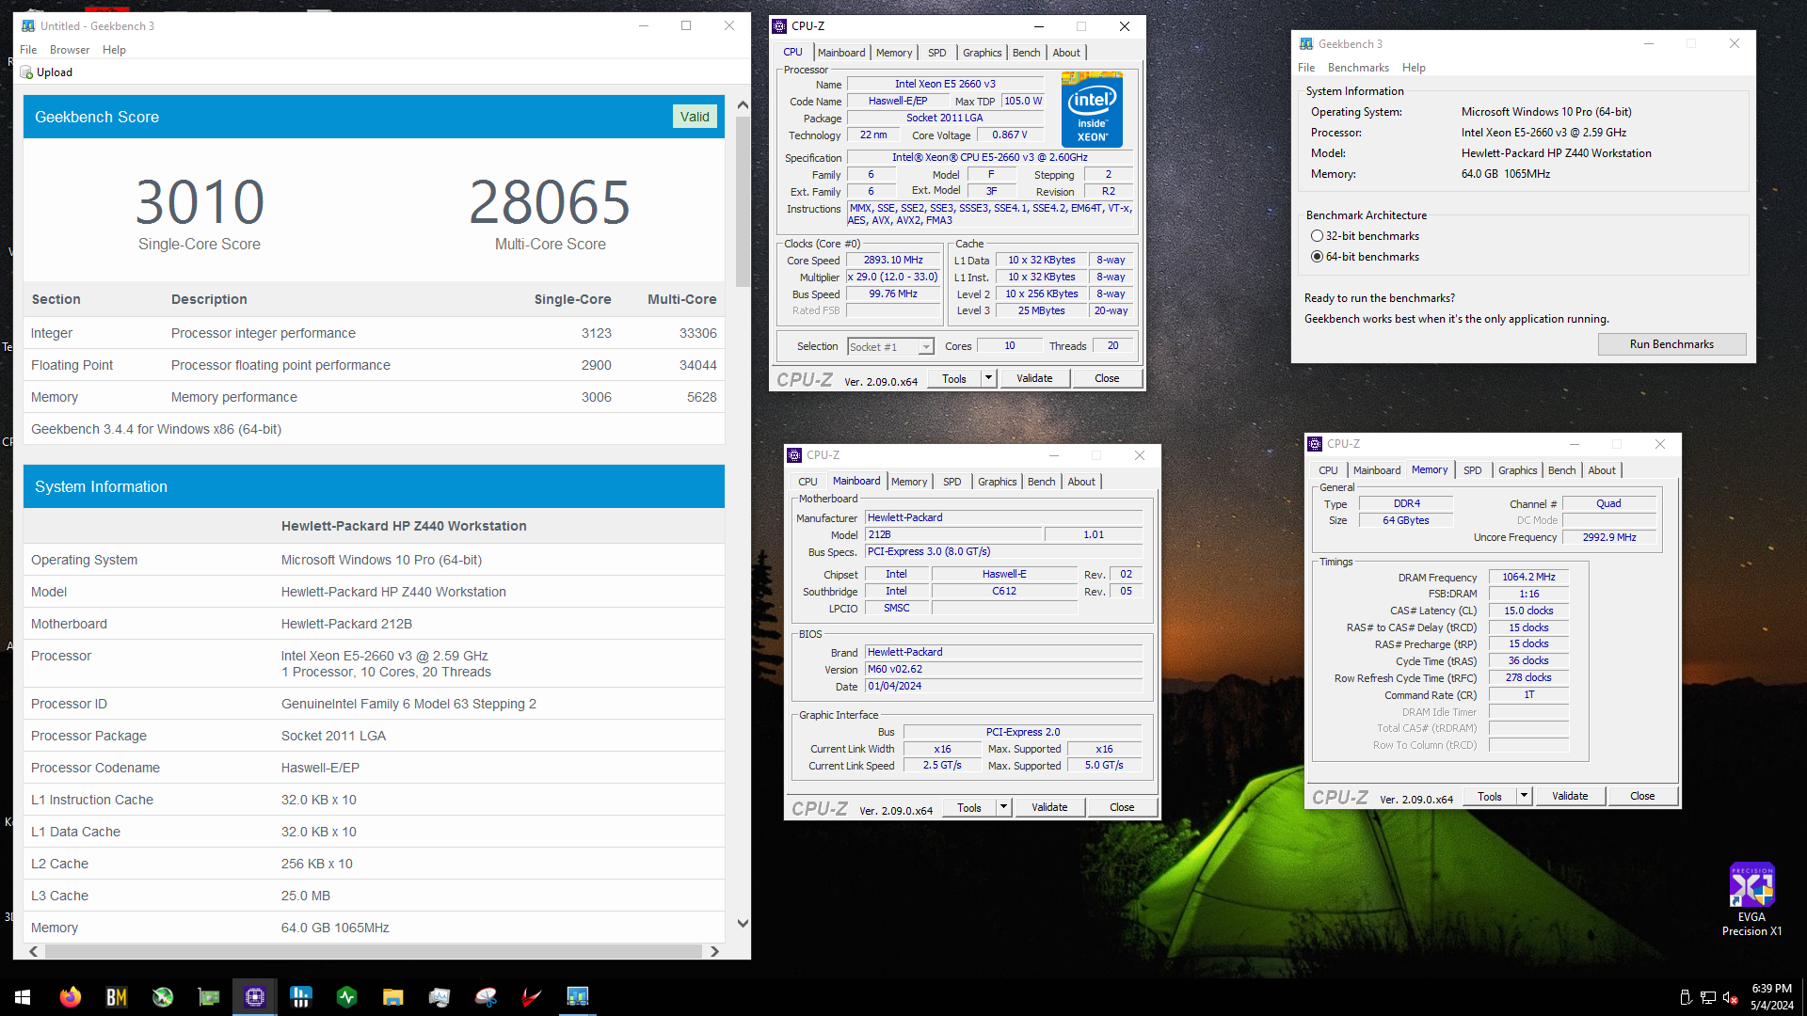Click the Intel Inside Xeon logo
The image size is (1807, 1016).
(x=1092, y=110)
